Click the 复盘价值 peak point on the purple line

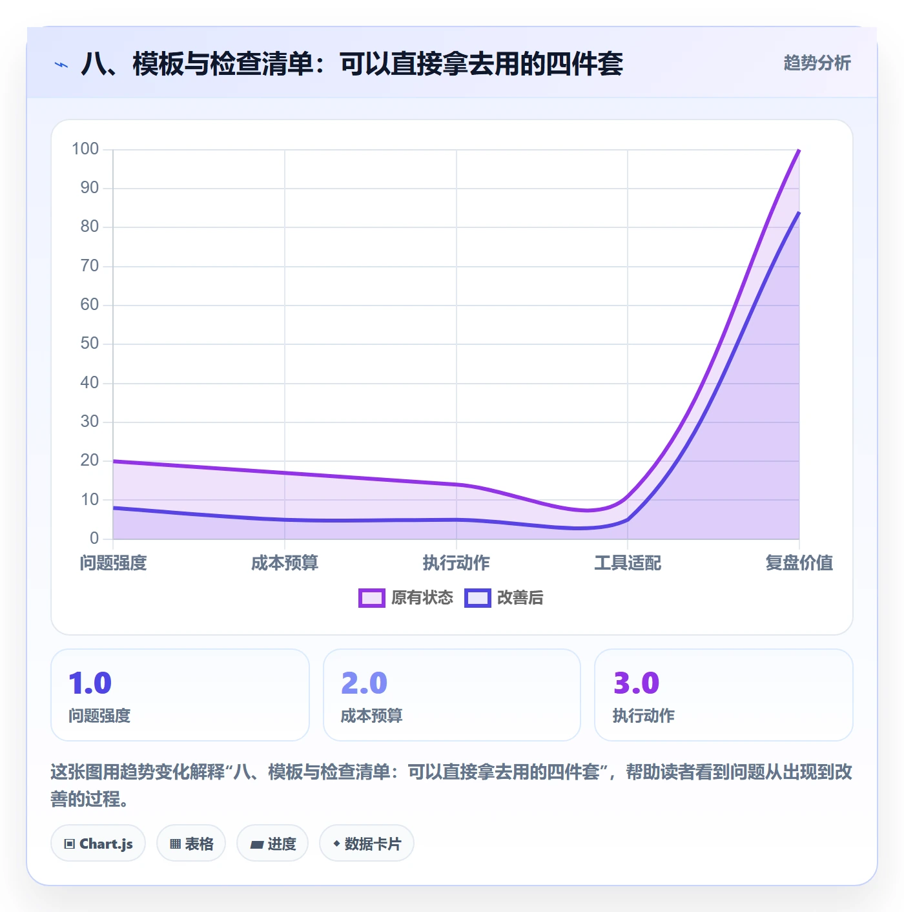point(799,150)
